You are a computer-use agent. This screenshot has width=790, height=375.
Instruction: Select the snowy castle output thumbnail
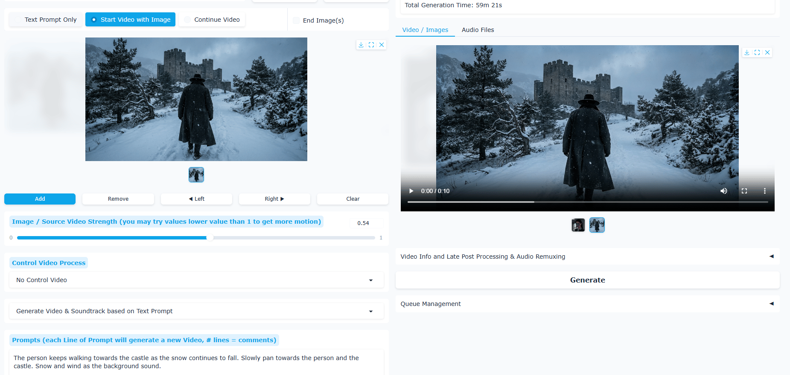click(x=597, y=225)
